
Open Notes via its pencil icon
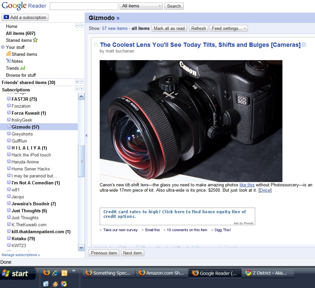point(9,61)
